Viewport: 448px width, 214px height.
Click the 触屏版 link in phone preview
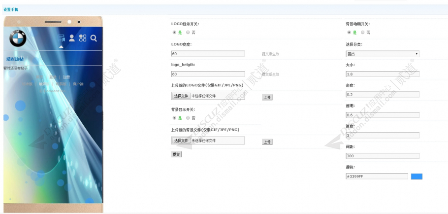click(x=44, y=84)
